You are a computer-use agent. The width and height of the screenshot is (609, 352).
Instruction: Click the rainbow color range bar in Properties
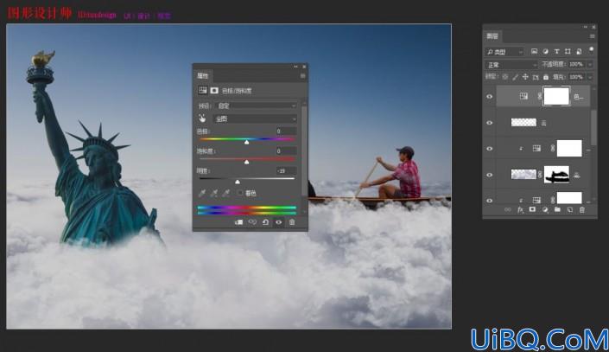click(247, 210)
